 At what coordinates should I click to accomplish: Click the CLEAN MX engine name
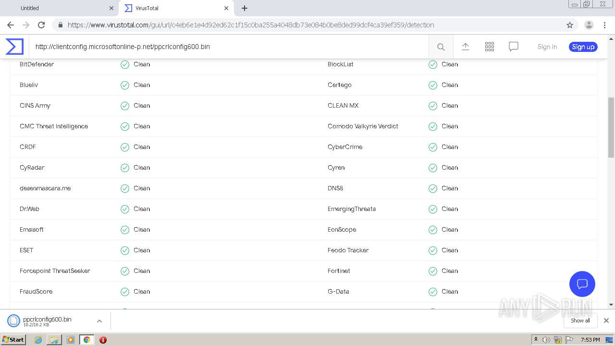point(343,106)
